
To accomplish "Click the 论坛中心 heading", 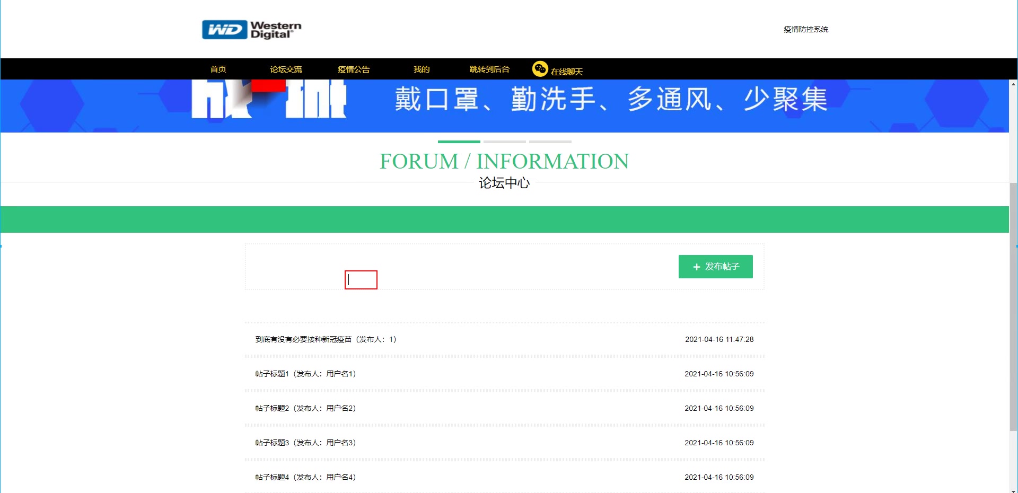I will pyautogui.click(x=504, y=183).
